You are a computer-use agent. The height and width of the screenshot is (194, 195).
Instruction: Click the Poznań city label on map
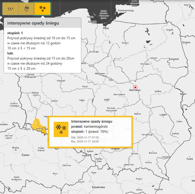(x=61, y=81)
